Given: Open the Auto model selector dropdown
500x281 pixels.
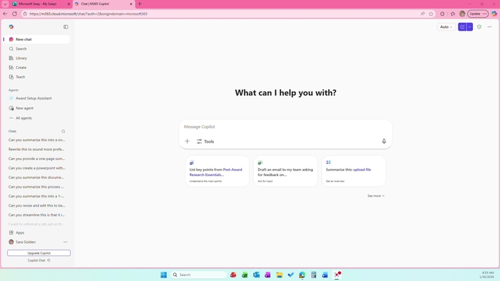Looking at the screenshot, I should (x=445, y=27).
